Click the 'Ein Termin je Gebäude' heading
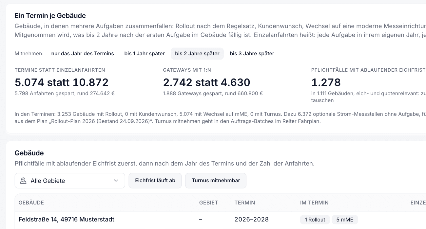The image size is (426, 229). pyautogui.click(x=50, y=16)
